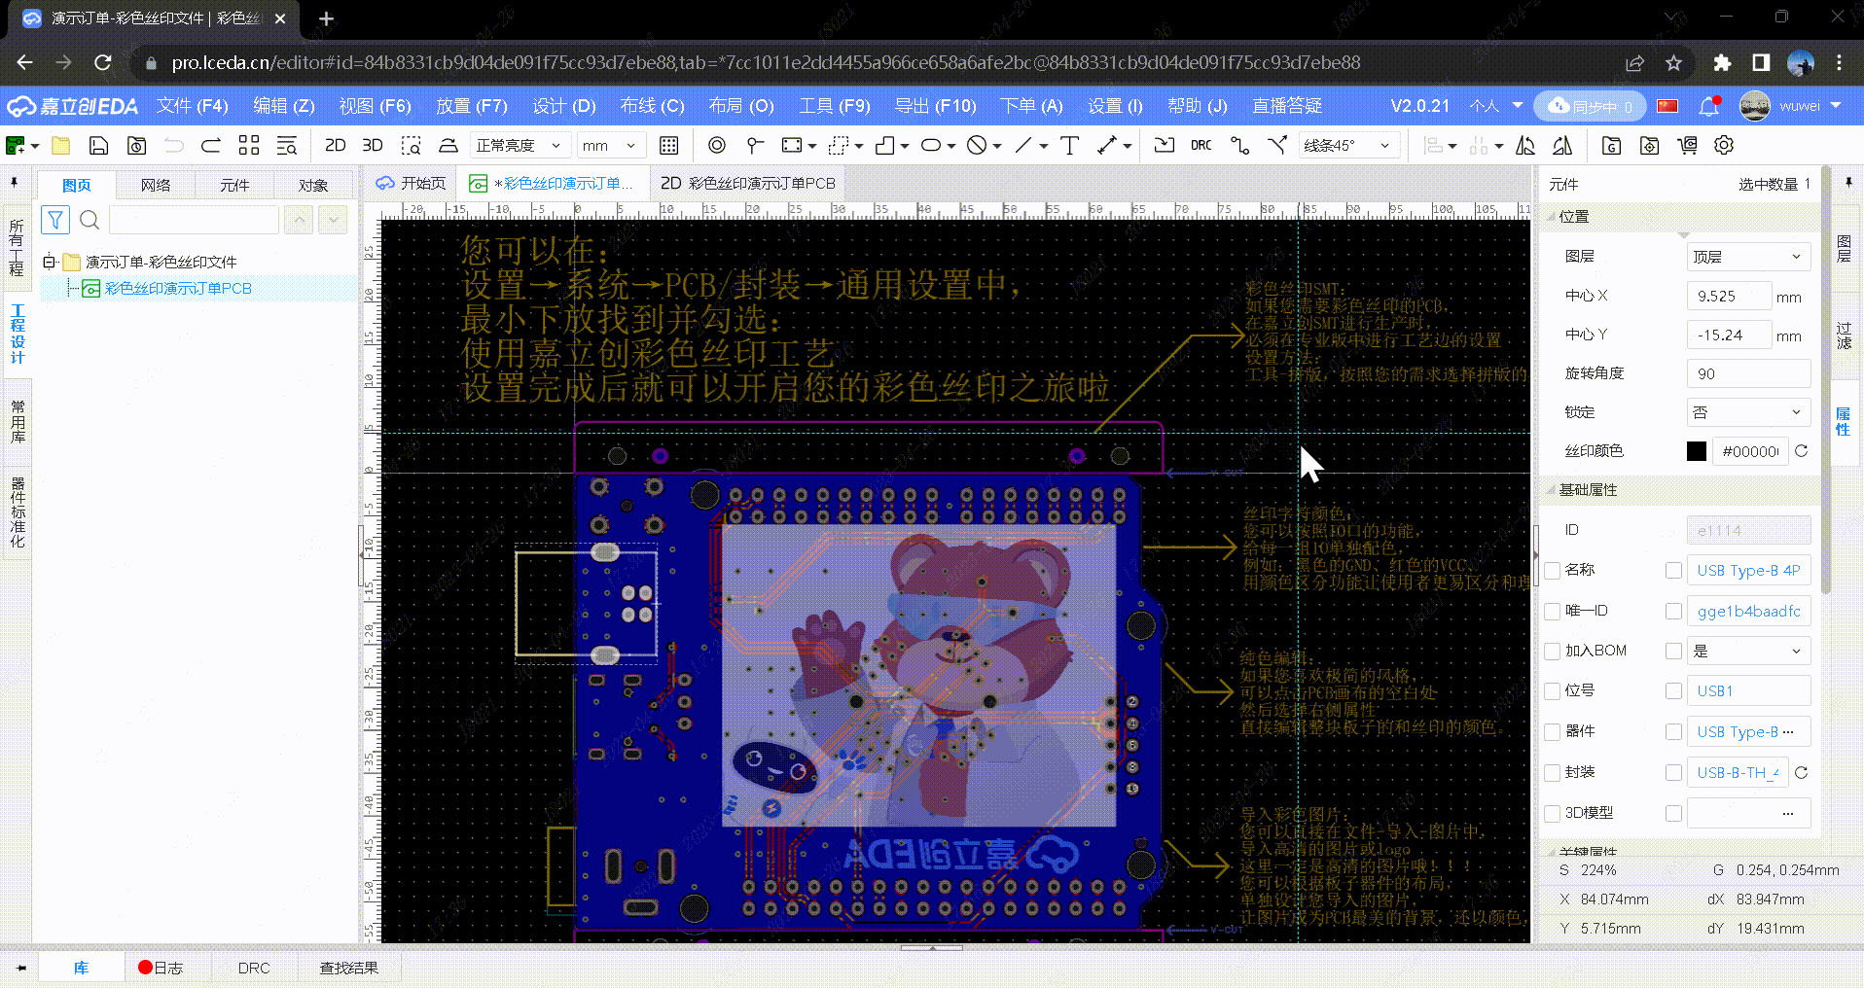Viewport: 1864px width, 988px height.
Task: Select the place via/test point tool
Action: click(755, 146)
